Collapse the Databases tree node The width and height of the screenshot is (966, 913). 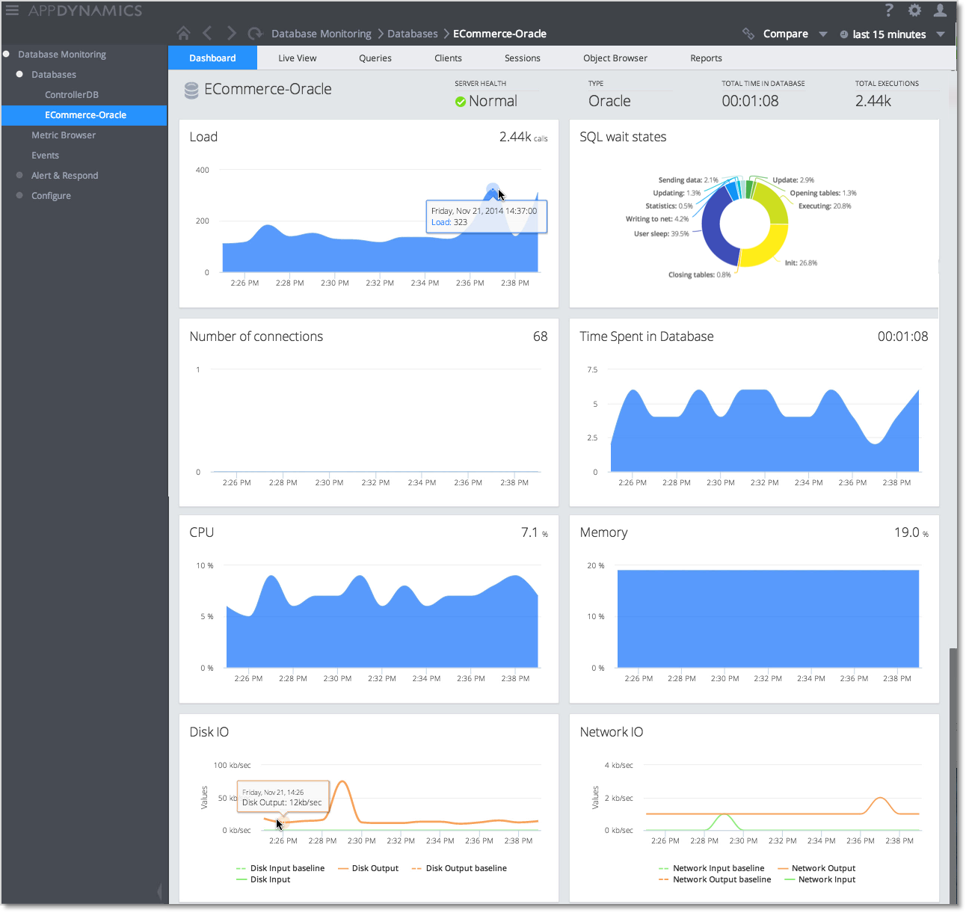coord(19,74)
